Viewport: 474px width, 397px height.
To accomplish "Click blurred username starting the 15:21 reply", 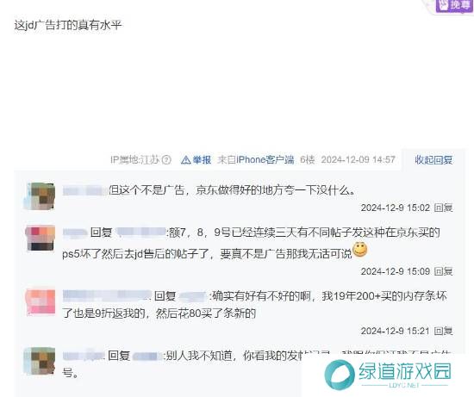I will point(106,295).
